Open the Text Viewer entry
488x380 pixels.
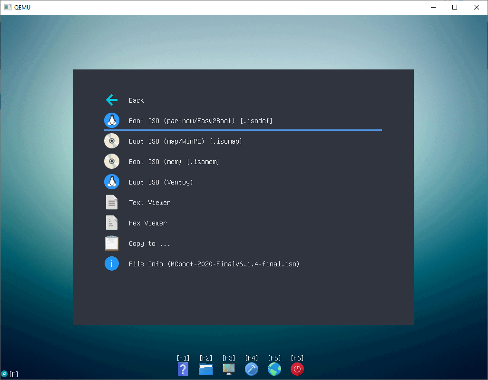click(x=243, y=203)
